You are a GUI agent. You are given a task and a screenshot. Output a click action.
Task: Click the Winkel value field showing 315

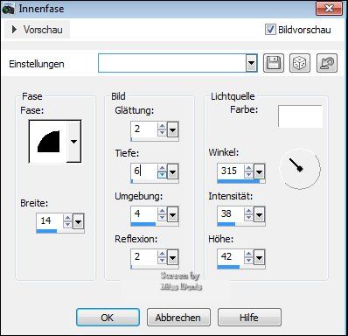[x=231, y=171]
